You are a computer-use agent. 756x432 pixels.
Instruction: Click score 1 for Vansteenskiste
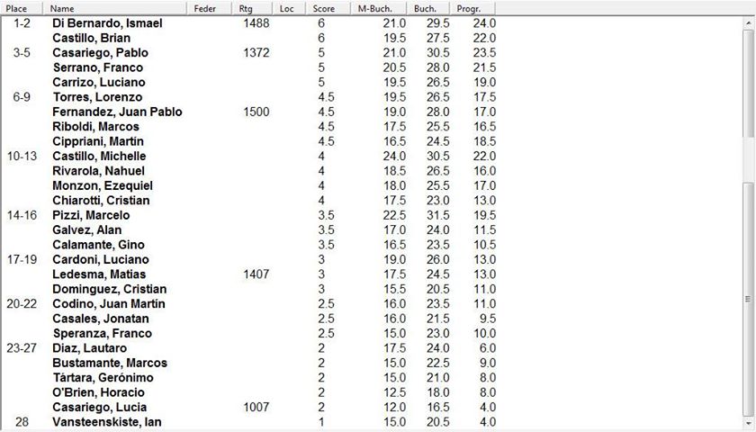click(x=321, y=422)
